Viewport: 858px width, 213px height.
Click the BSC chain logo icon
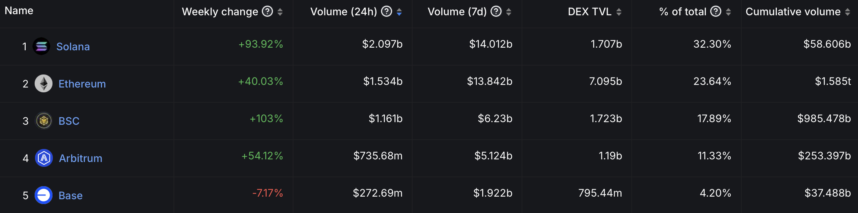point(44,121)
